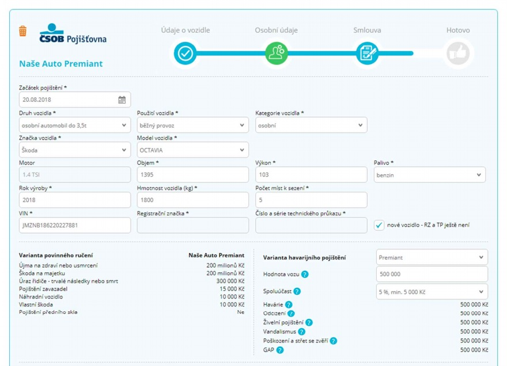Image resolution: width=507 pixels, height=366 pixels.
Task: Open the Značka vozidla dropdown showing Škoda
Action: (75, 150)
